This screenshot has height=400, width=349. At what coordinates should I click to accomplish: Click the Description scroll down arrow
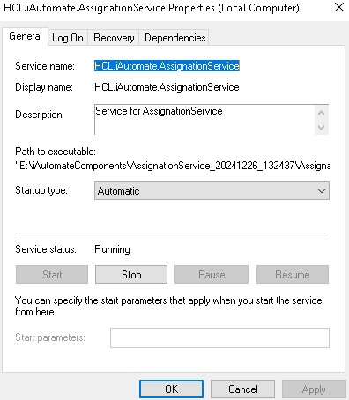point(322,128)
